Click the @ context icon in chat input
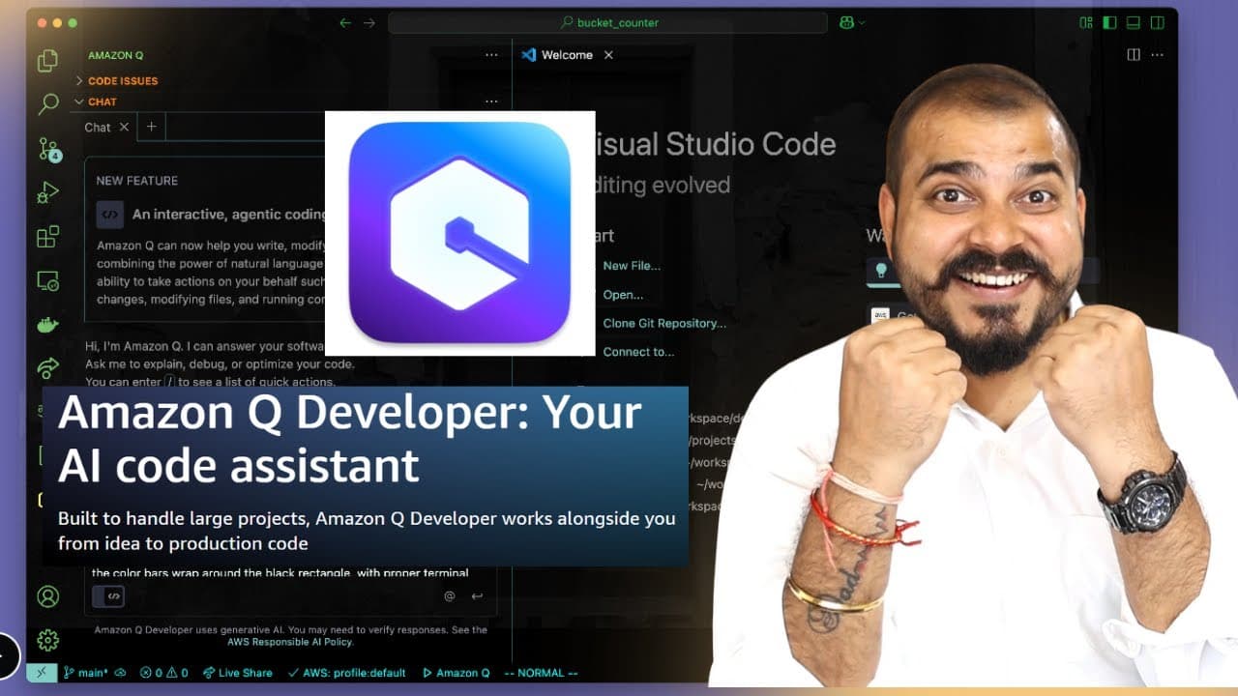This screenshot has width=1238, height=696. coord(450,596)
